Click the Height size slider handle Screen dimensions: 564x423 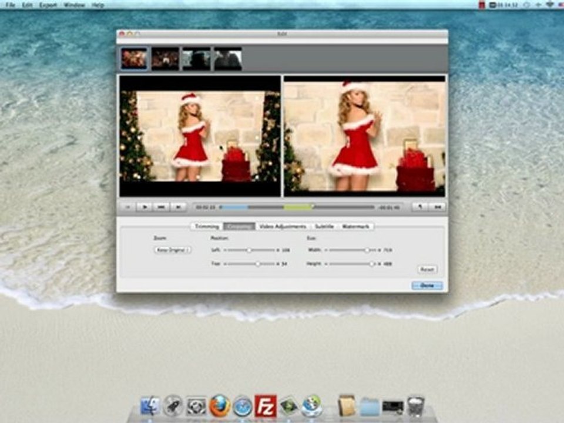(x=371, y=264)
